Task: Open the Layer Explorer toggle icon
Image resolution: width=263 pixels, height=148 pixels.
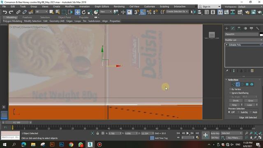Action: pos(213,12)
